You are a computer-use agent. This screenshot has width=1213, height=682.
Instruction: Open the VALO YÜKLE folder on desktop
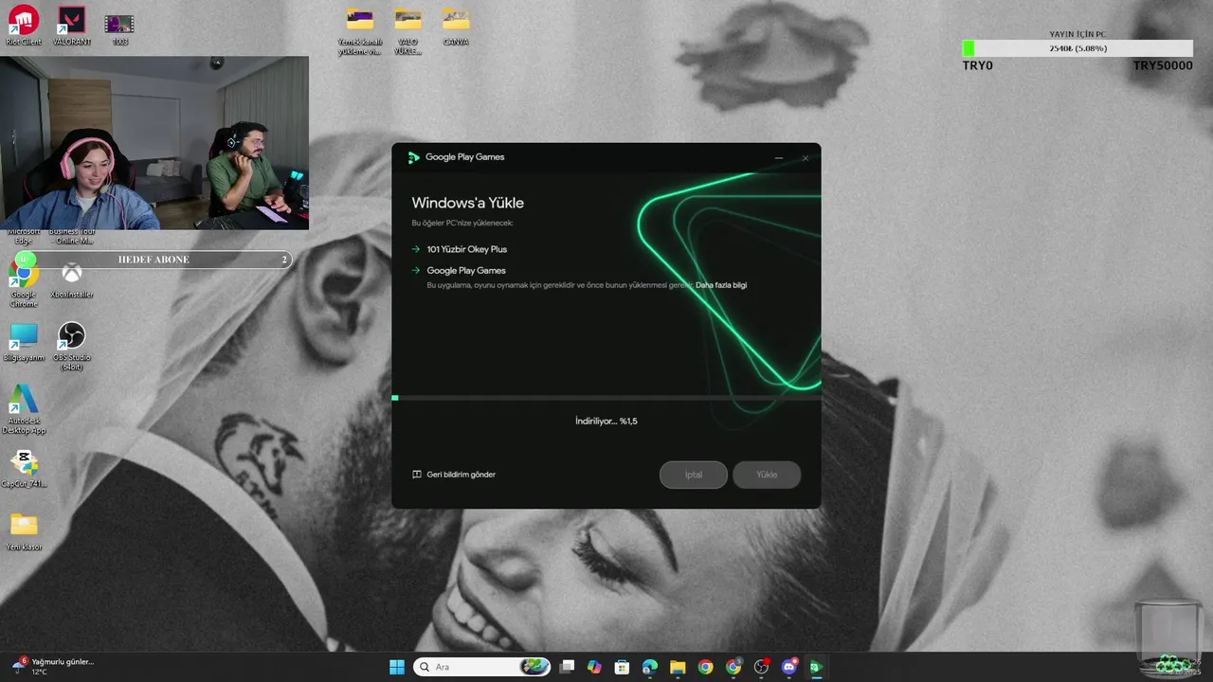point(407,30)
